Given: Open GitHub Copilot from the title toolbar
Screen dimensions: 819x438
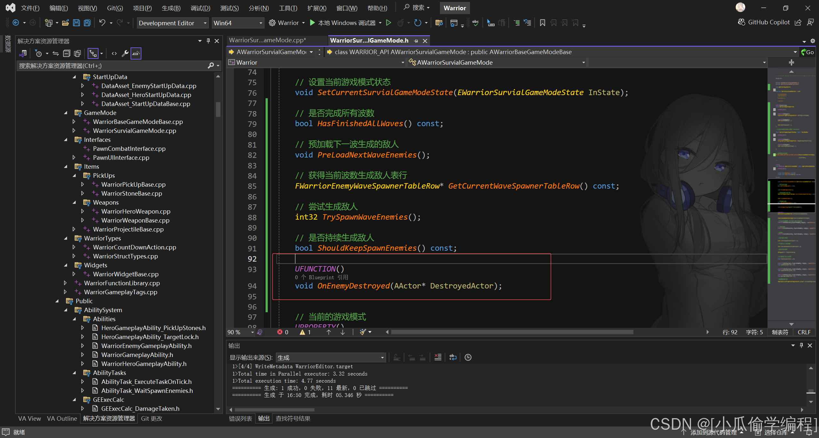Looking at the screenshot, I should 764,22.
